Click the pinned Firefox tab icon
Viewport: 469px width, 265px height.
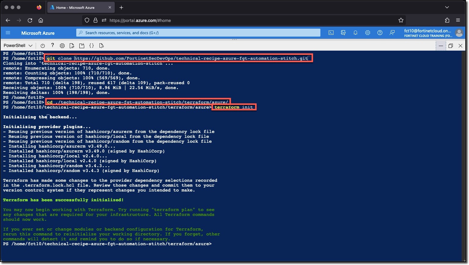tap(39, 7)
